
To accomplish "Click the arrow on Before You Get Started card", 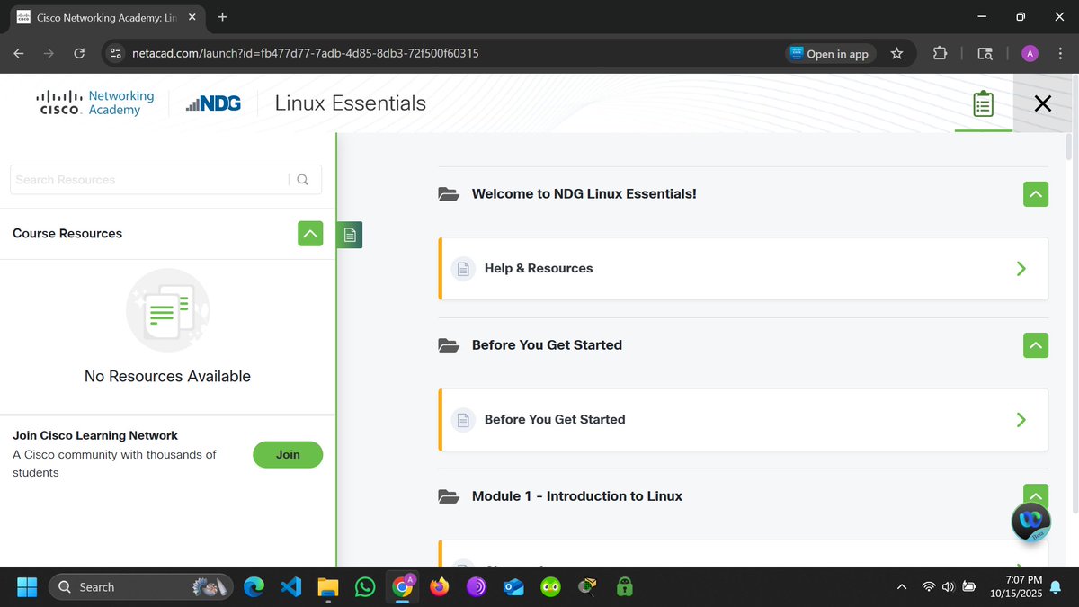I will tap(1021, 419).
